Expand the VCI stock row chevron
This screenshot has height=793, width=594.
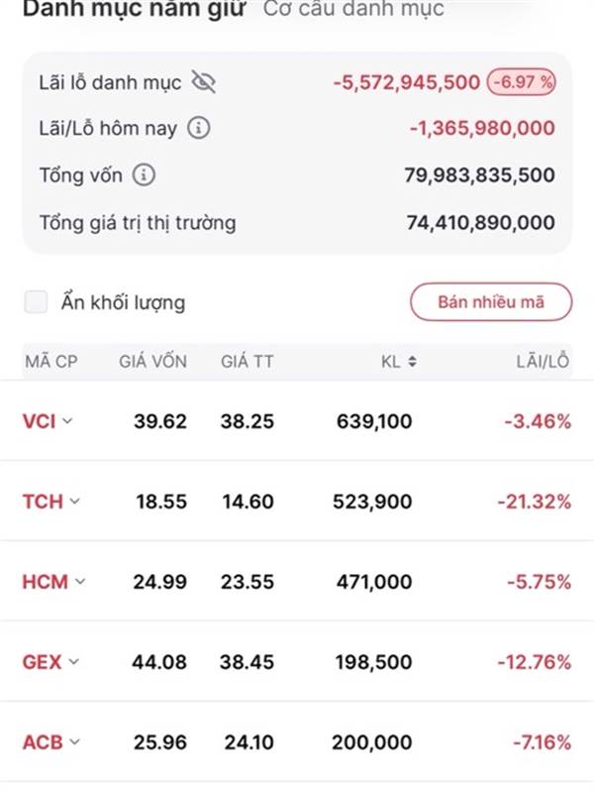[67, 421]
